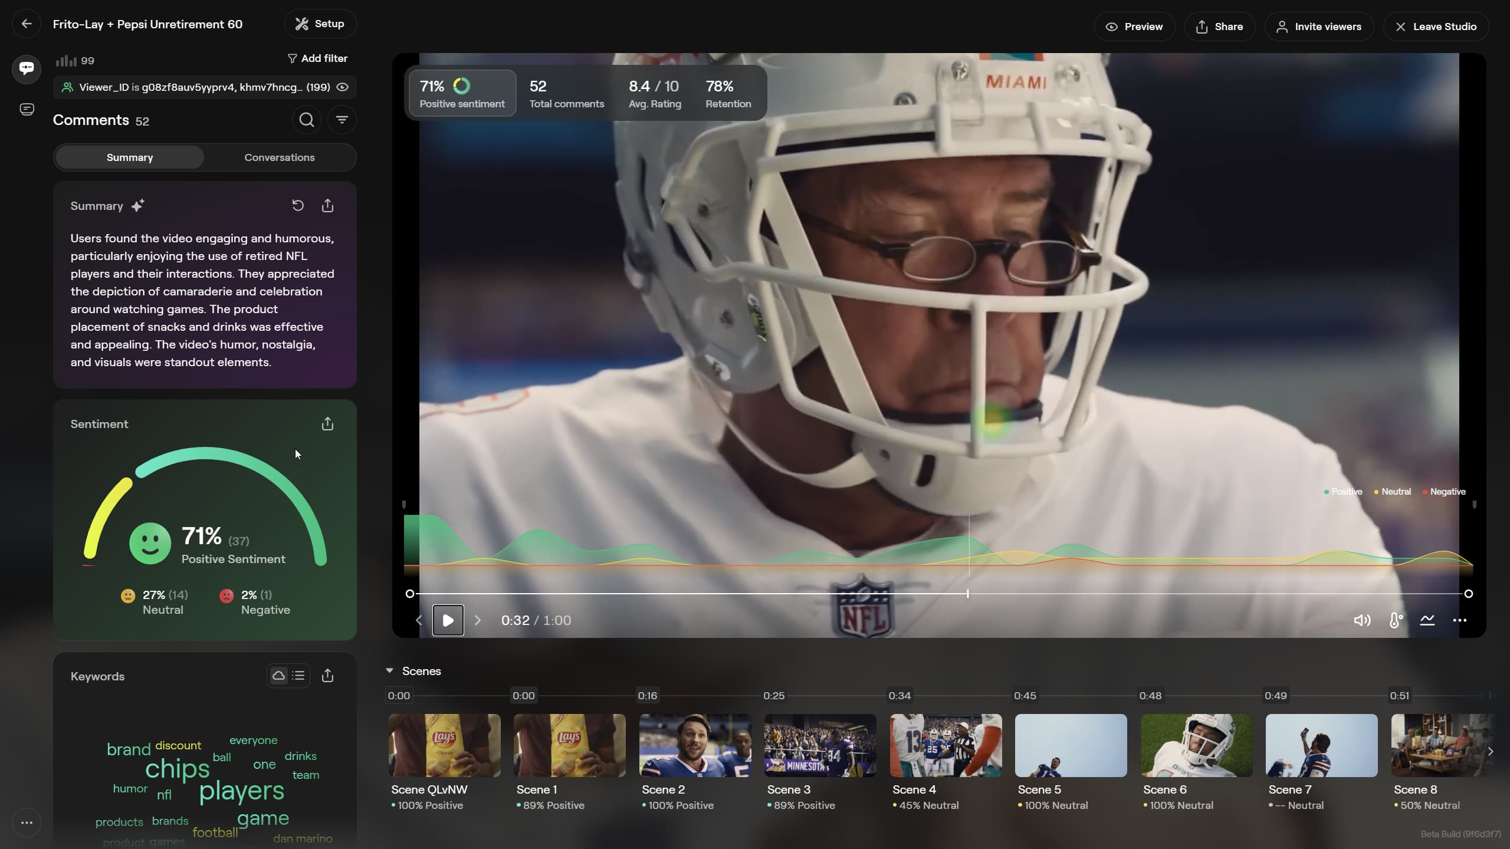Screen dimensions: 1510x849
Task: Invite viewers to the study
Action: click(x=1319, y=27)
